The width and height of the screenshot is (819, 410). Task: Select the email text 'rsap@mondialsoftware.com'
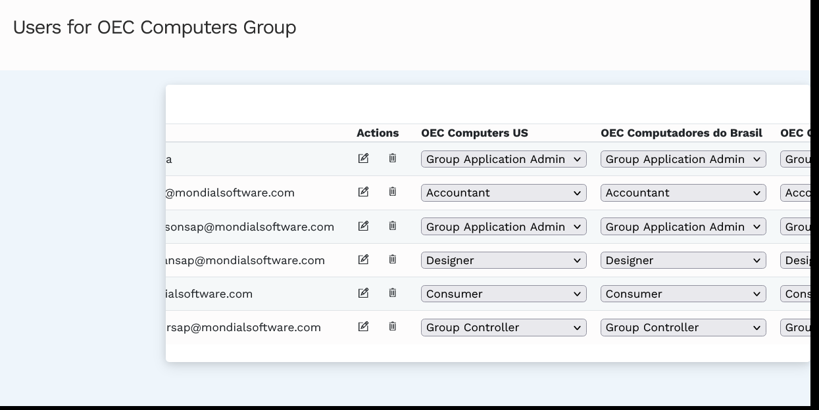[243, 327]
